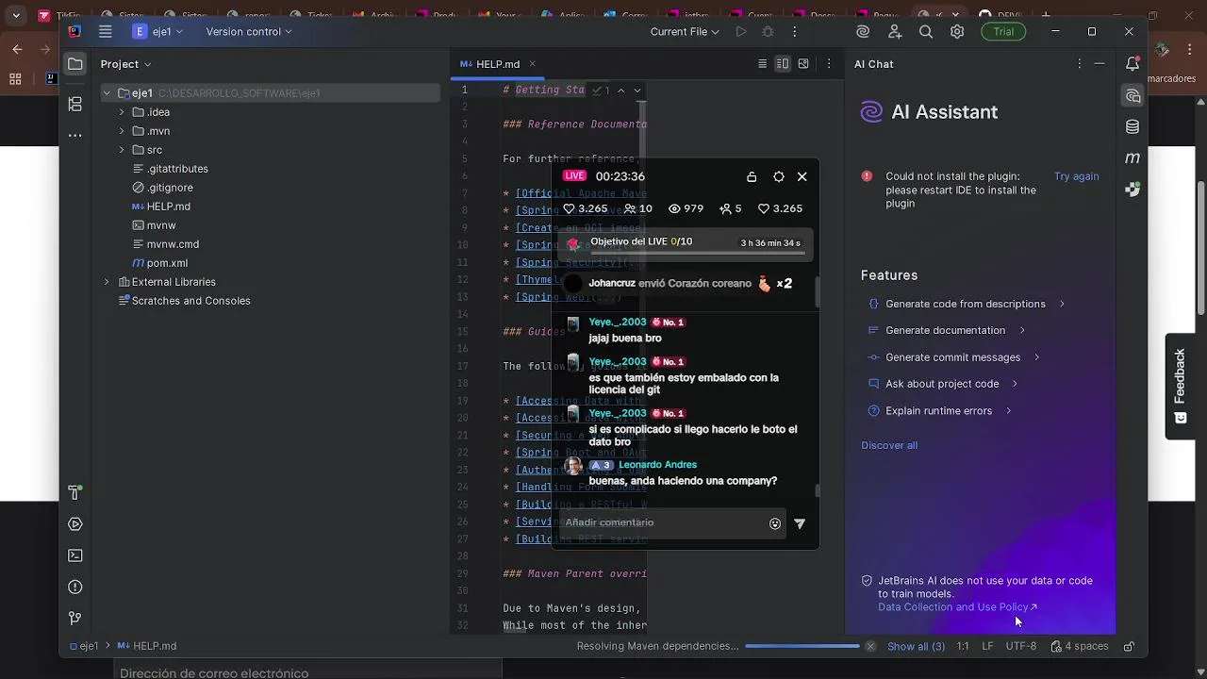Hide the AI Chat panel
Screen dimensions: 1207x679
[1100, 64]
